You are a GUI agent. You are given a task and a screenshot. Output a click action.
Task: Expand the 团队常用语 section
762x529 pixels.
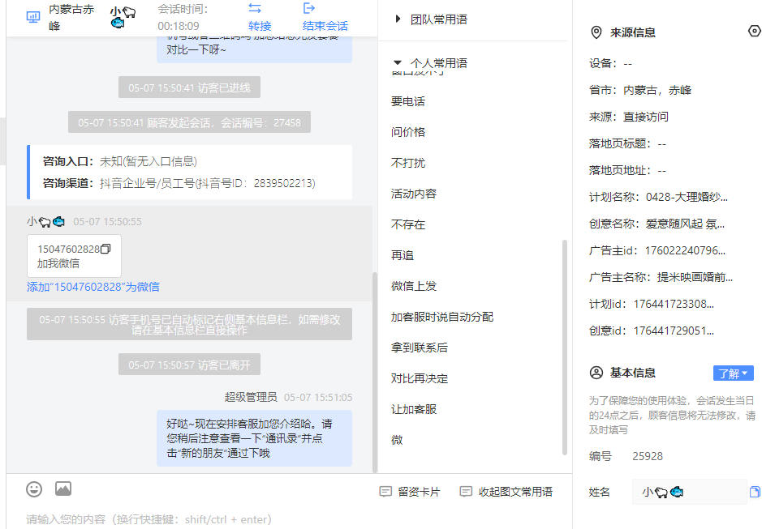[398, 19]
